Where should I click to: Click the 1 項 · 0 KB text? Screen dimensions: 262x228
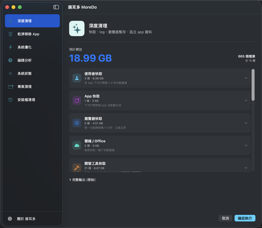(92, 101)
